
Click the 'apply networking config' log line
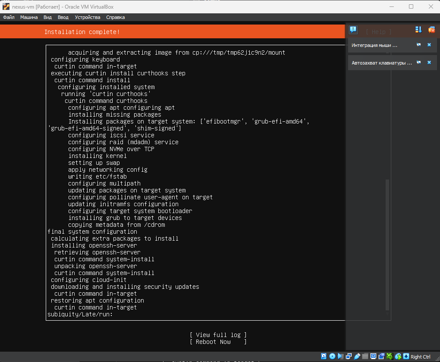[x=108, y=170]
